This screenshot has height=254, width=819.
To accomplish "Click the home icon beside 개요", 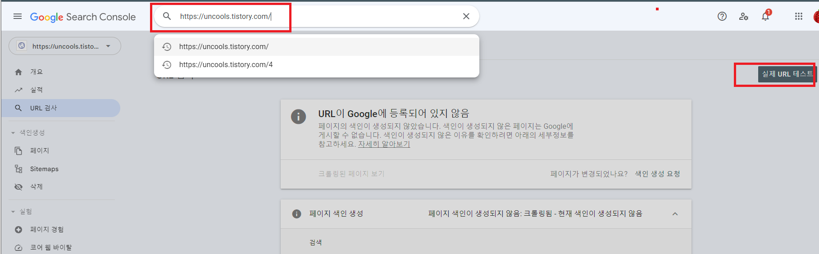I will pyautogui.click(x=18, y=72).
